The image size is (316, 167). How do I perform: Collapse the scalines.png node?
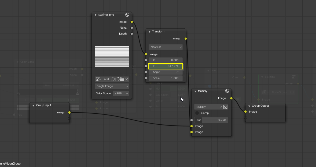click(95, 15)
